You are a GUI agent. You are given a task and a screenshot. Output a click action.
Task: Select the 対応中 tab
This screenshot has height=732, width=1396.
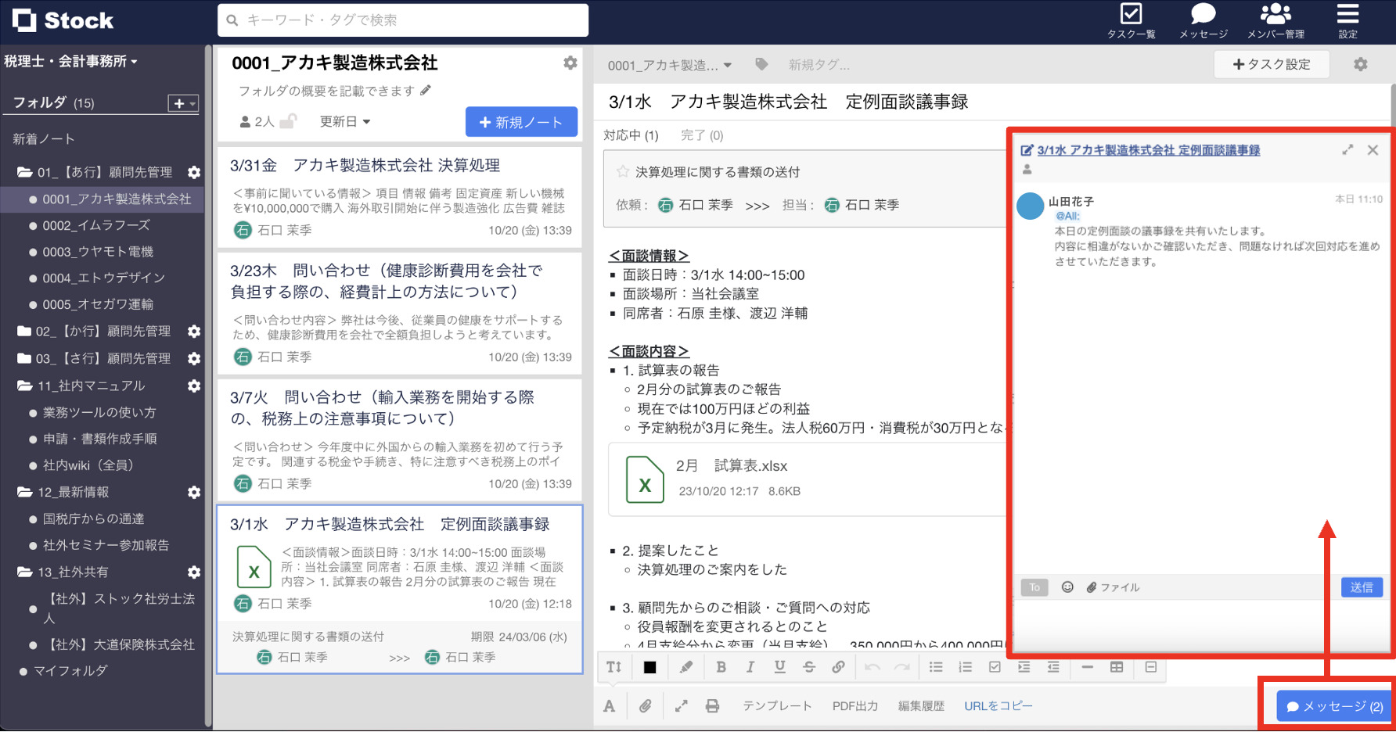[x=631, y=135]
